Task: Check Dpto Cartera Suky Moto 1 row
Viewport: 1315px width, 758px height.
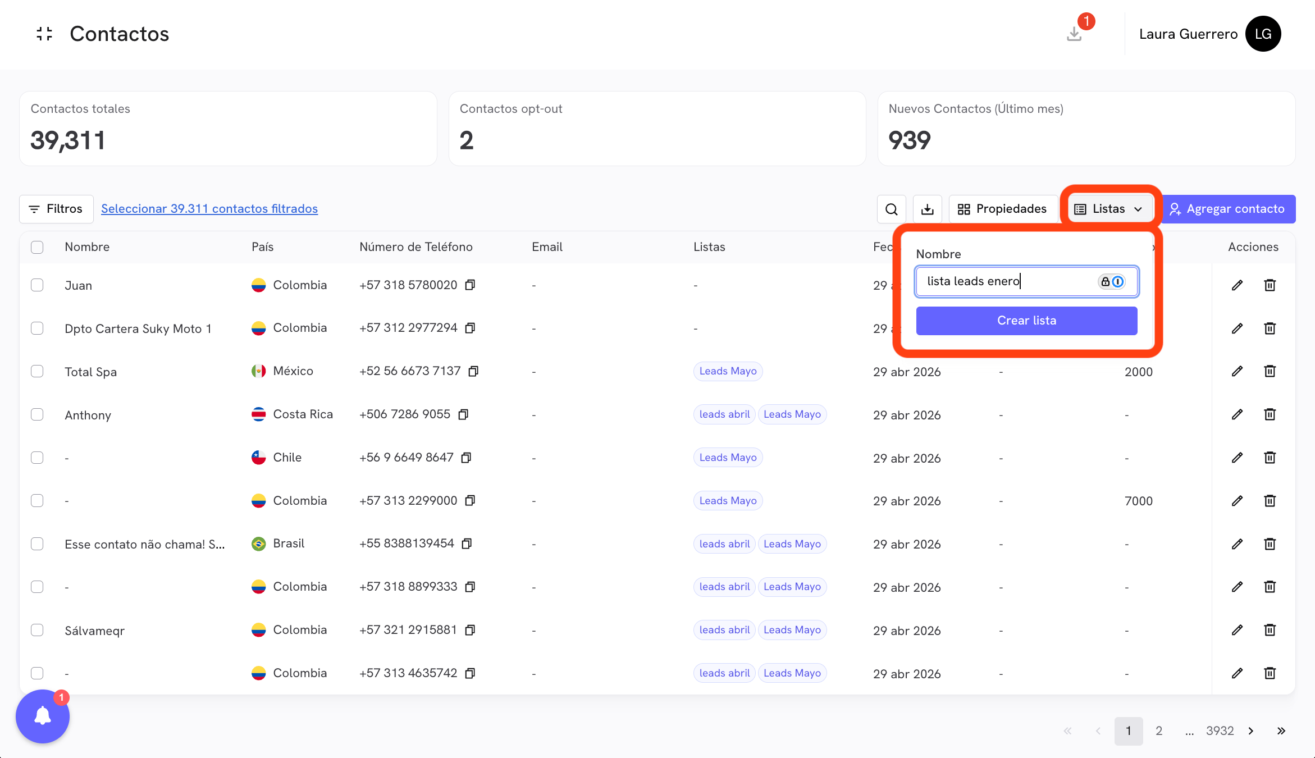Action: 37,328
